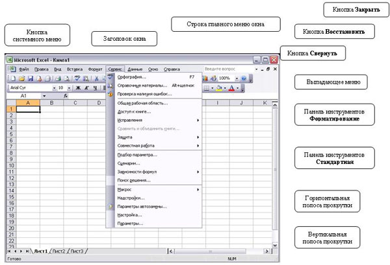The width and height of the screenshot is (390, 265).
Task: Choose Проверка наличия ошибок... entry
Action: click(154, 94)
